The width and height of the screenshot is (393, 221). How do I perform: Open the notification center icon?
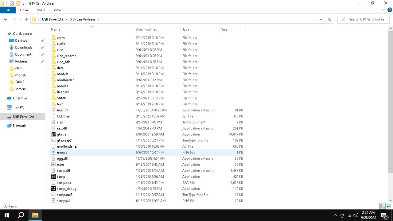point(384,215)
